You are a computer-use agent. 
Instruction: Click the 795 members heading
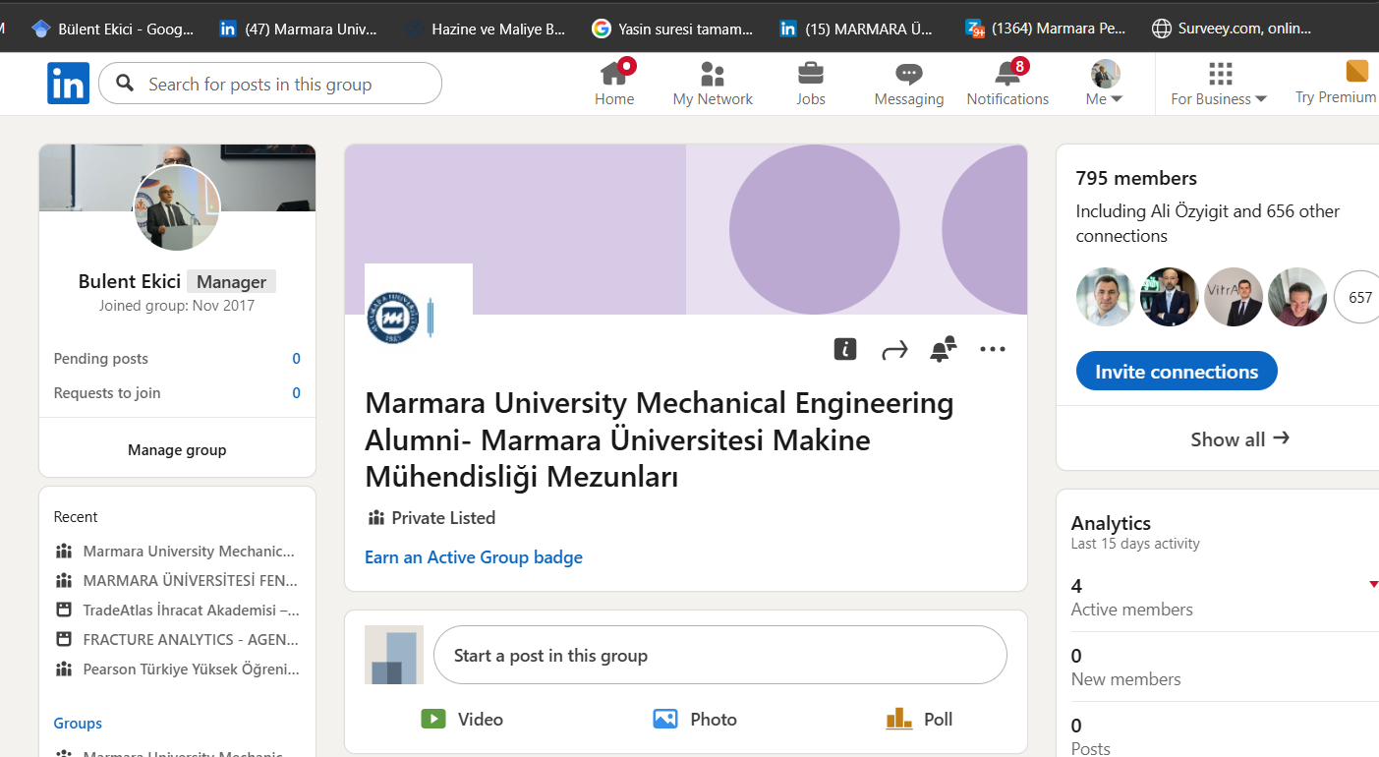click(1136, 178)
